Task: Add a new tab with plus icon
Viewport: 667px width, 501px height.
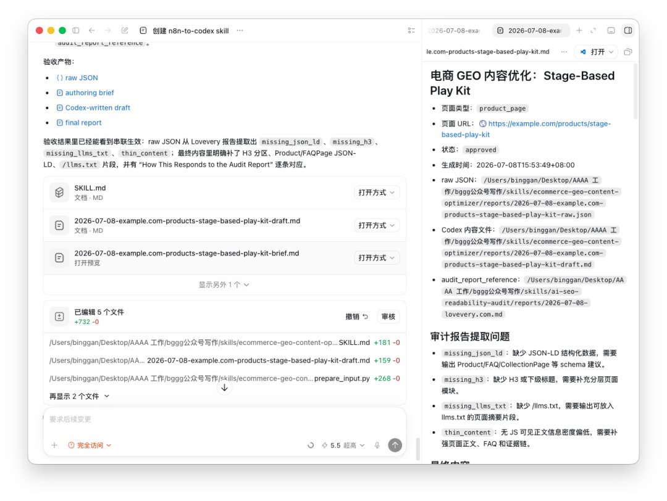Action: [x=579, y=31]
